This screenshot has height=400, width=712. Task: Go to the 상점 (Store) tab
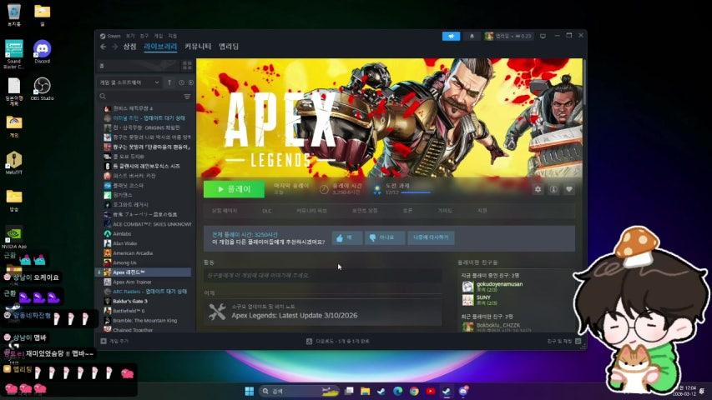click(x=130, y=47)
